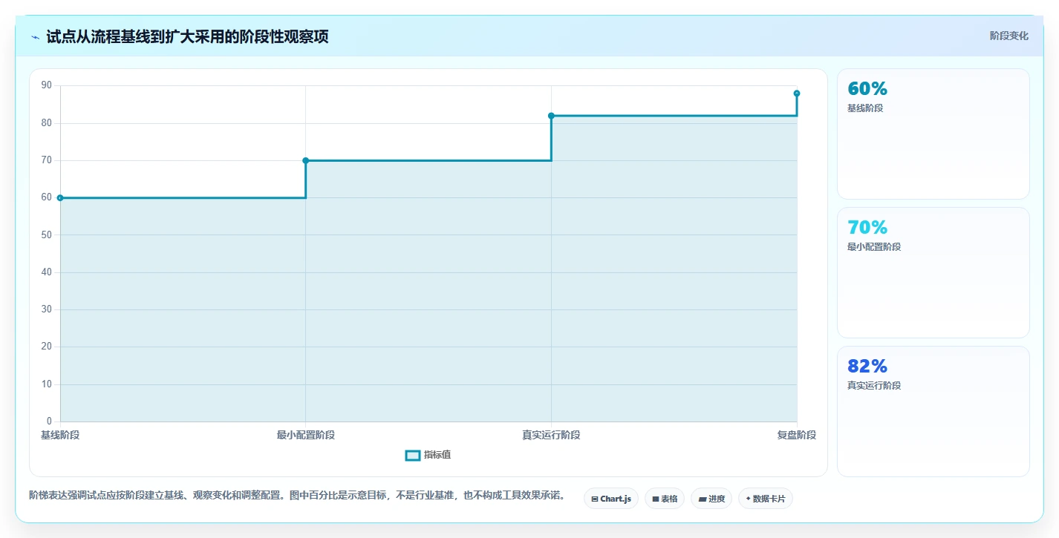Click the 82% value in 真实运行阶段 card
The height and width of the screenshot is (538, 1059).
[x=867, y=367]
